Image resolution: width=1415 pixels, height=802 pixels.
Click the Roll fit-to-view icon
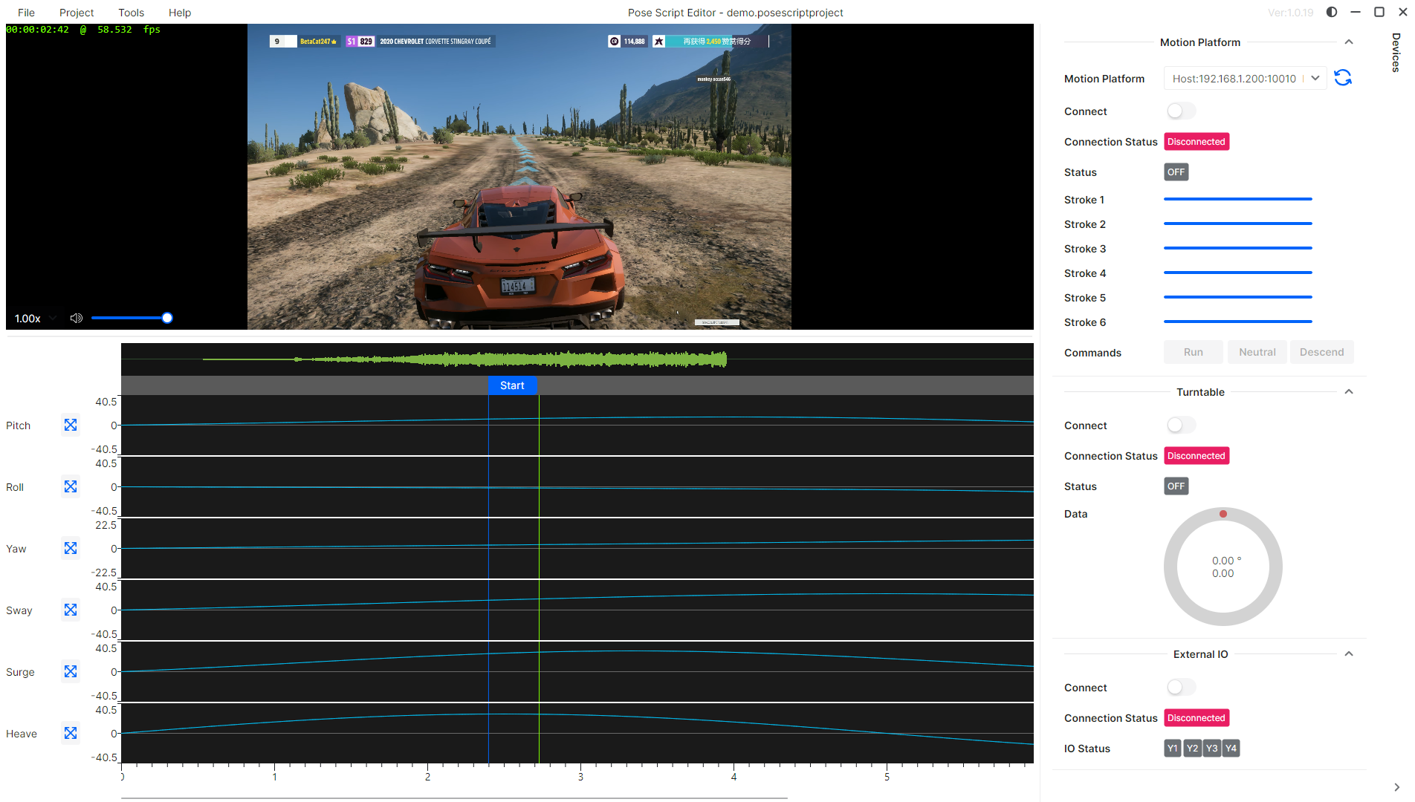point(71,486)
